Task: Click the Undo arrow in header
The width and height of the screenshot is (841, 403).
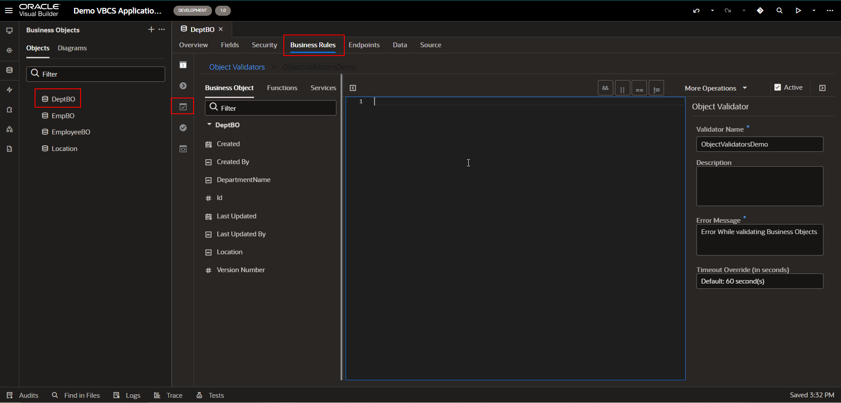Action: [x=696, y=11]
